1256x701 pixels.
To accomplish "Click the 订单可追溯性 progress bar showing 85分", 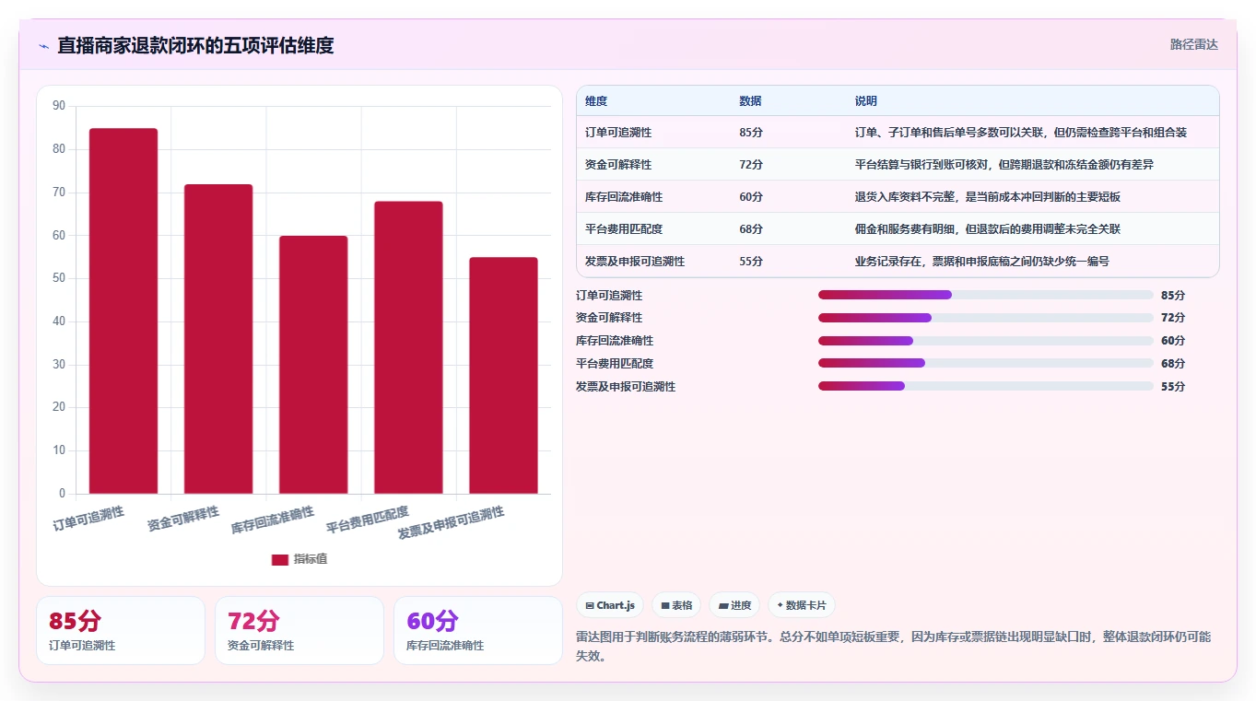I will pos(985,295).
